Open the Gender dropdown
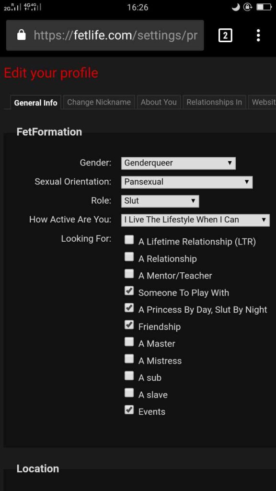Viewport: 276px width, 491px height. pos(178,163)
